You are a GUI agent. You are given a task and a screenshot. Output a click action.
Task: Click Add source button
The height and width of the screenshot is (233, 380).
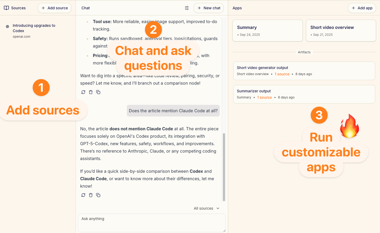pos(54,8)
